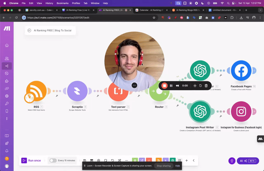Open the Devices phone icon in sidebar
Image resolution: width=264 pixels, height=171 pixels.
pyautogui.click(x=7, y=111)
